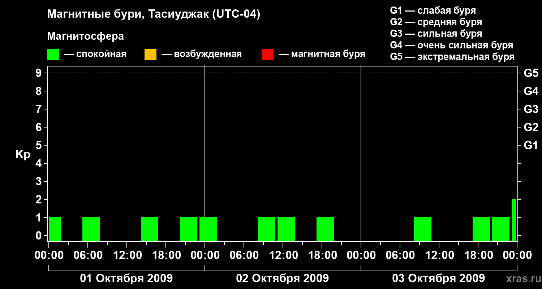
Task: Click the tall Kp 2 bar at chart end
Action: pyautogui.click(x=514, y=220)
